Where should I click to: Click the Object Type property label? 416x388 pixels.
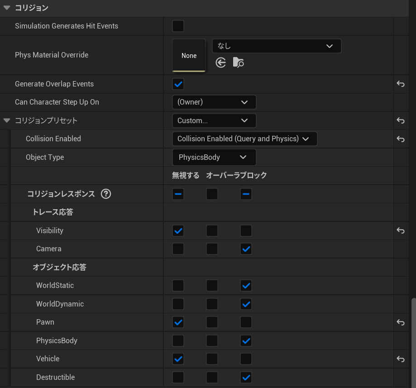(x=45, y=158)
